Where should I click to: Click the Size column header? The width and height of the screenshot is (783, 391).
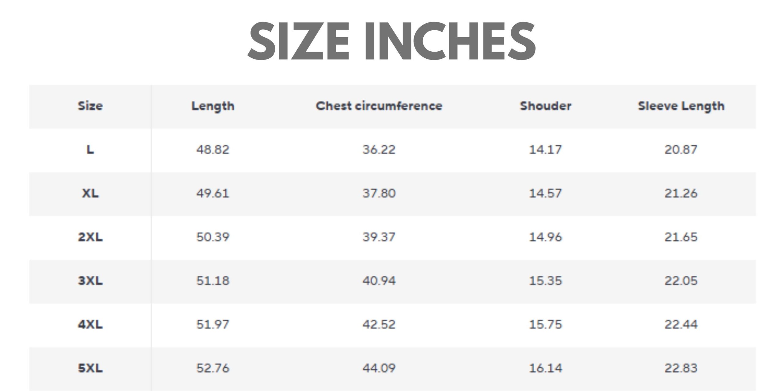pyautogui.click(x=90, y=106)
